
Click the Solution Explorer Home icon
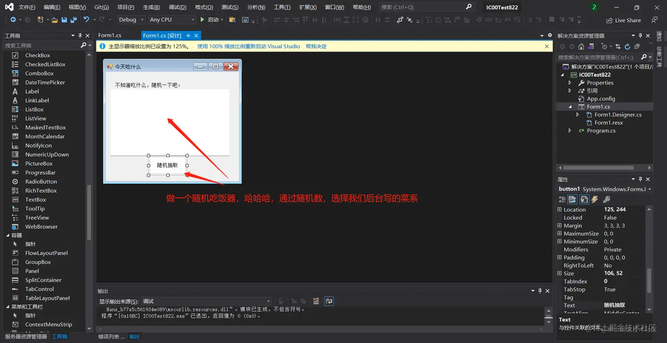click(581, 46)
